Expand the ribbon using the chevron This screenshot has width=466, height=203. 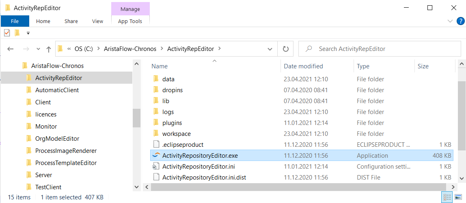[x=450, y=21]
